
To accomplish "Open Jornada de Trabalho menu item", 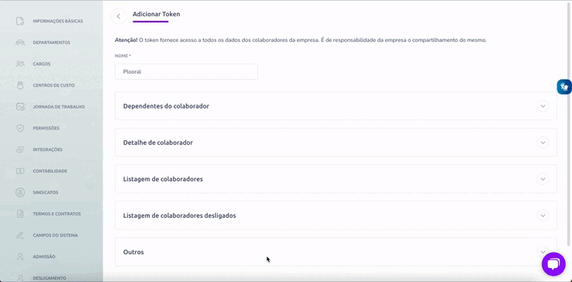I will pos(59,107).
